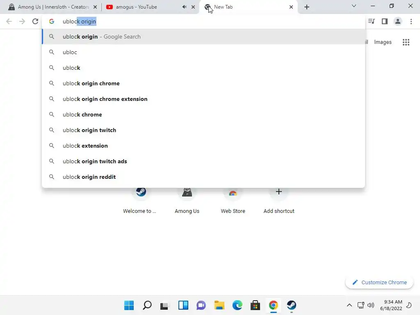Open Widgets in taskbar

(183, 305)
